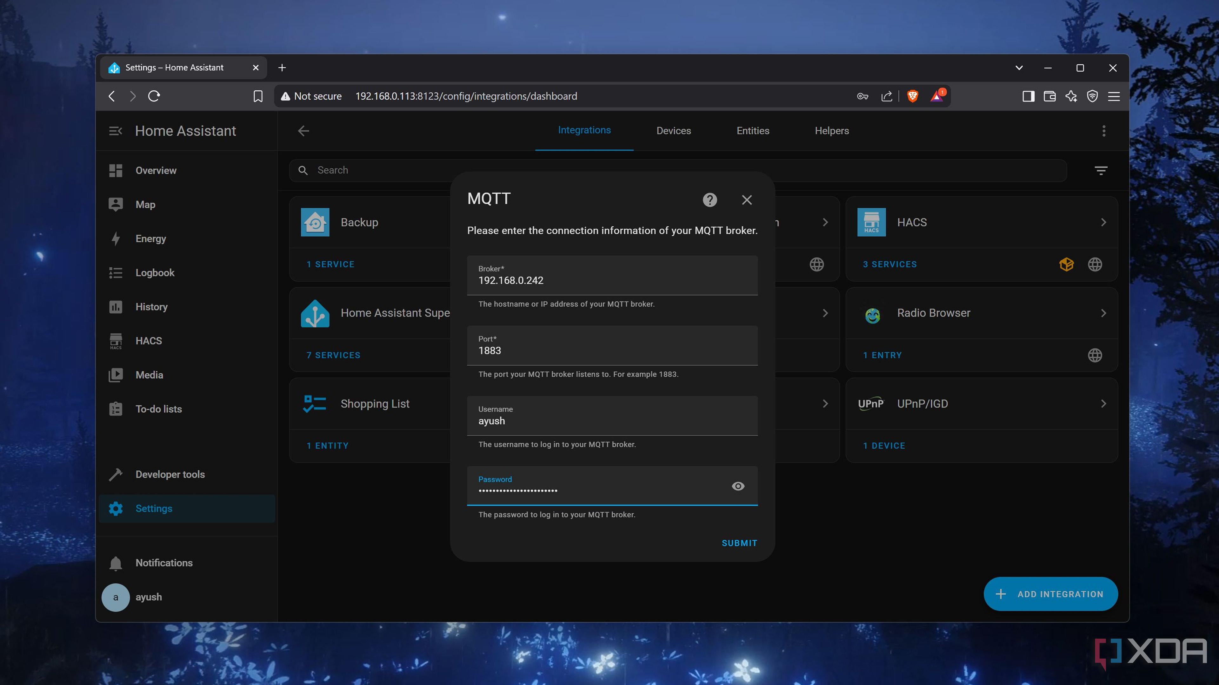Toggle password visibility eye icon
1219x685 pixels.
[738, 486]
